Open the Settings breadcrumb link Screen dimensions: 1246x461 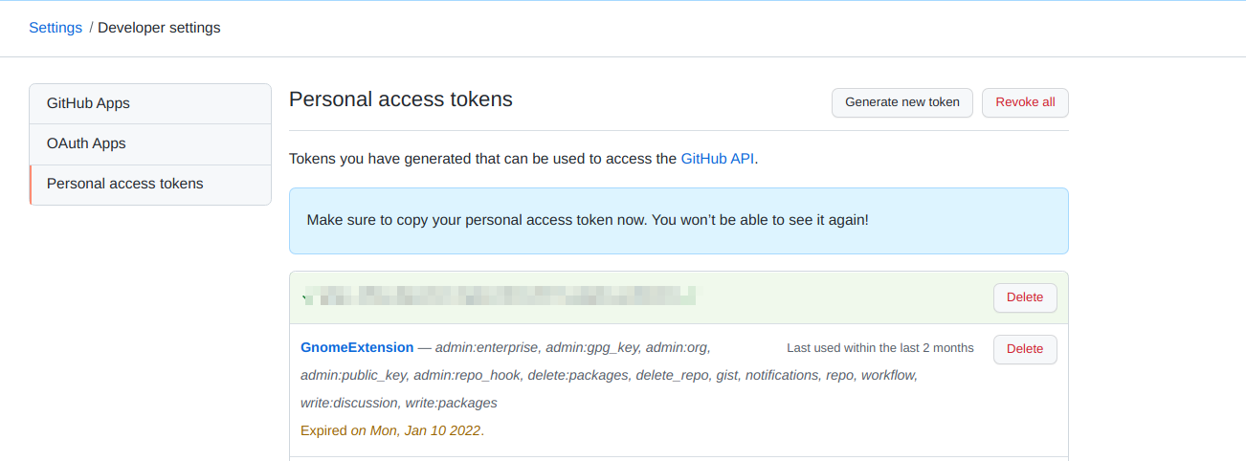[x=56, y=28]
